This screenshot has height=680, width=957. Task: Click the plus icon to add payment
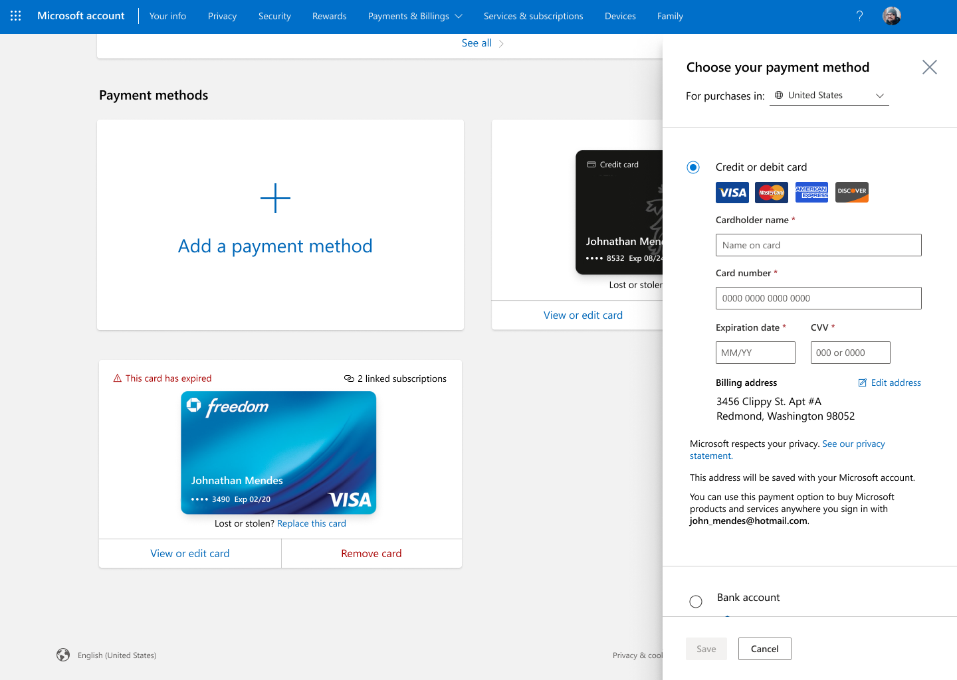click(x=275, y=199)
